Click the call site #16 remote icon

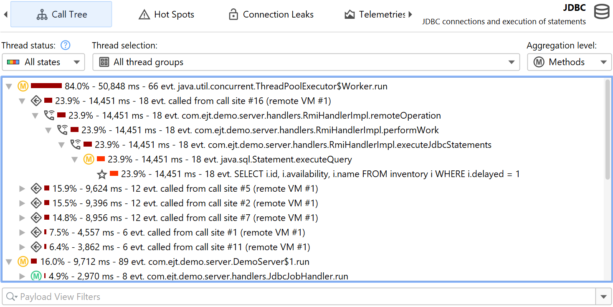point(36,101)
